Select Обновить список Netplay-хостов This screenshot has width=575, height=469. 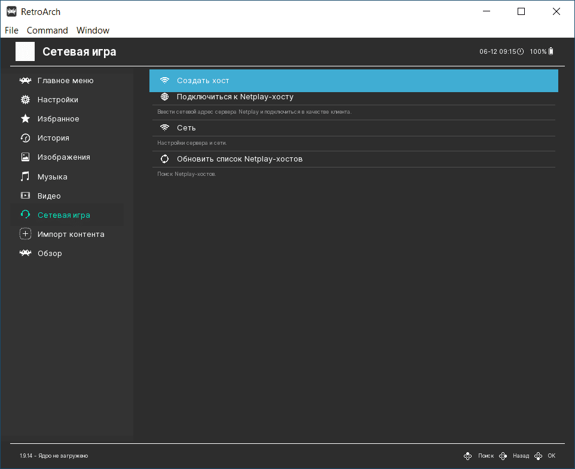(x=353, y=159)
